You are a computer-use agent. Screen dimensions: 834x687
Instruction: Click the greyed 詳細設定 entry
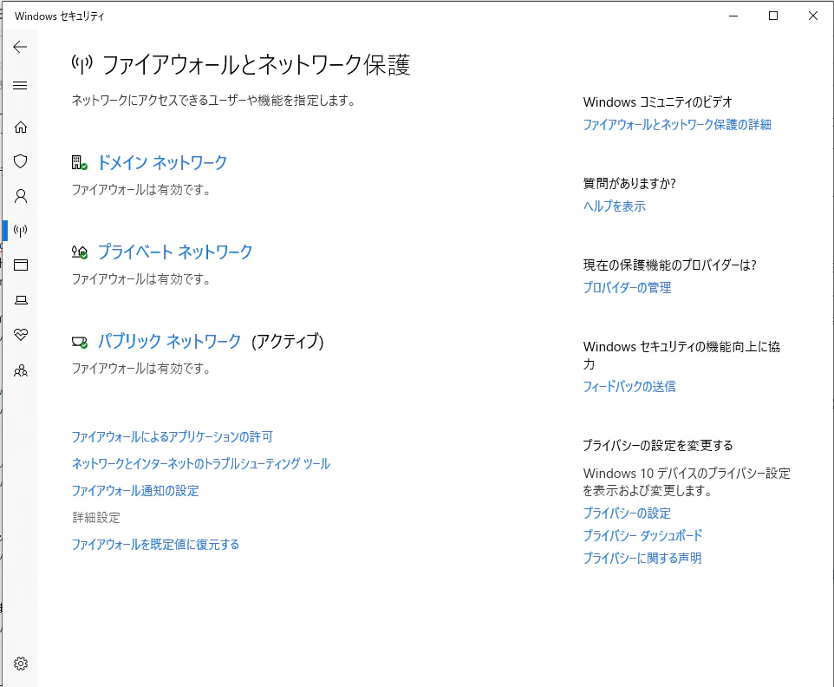point(96,517)
